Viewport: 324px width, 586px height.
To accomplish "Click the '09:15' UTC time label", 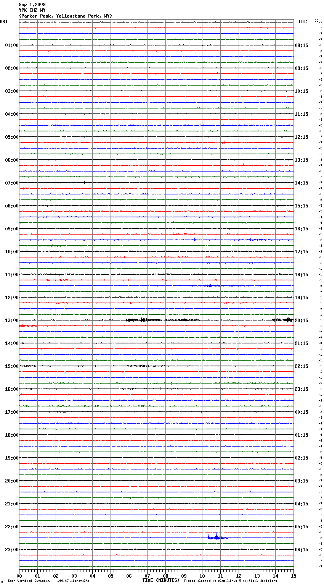I will pos(302,68).
